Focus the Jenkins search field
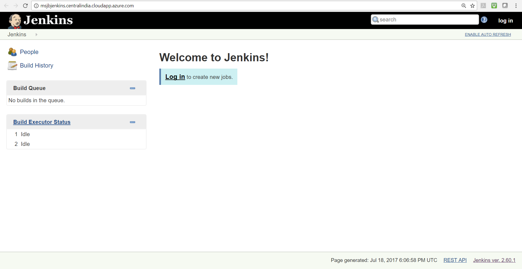Viewport: 522px width, 269px height. pos(425,20)
